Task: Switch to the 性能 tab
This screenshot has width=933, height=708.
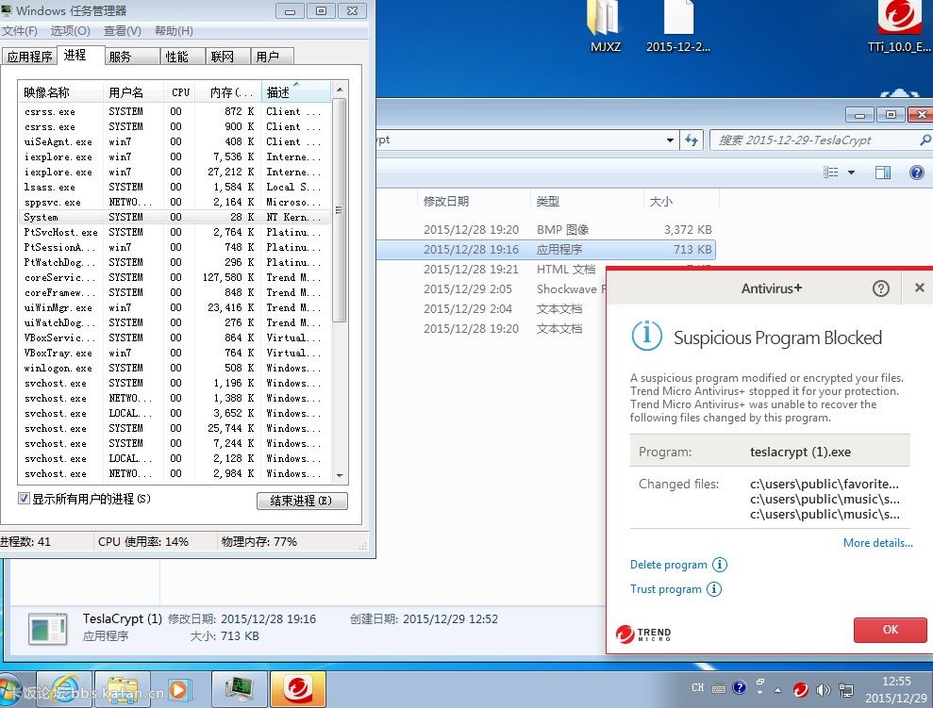Action: 183,57
